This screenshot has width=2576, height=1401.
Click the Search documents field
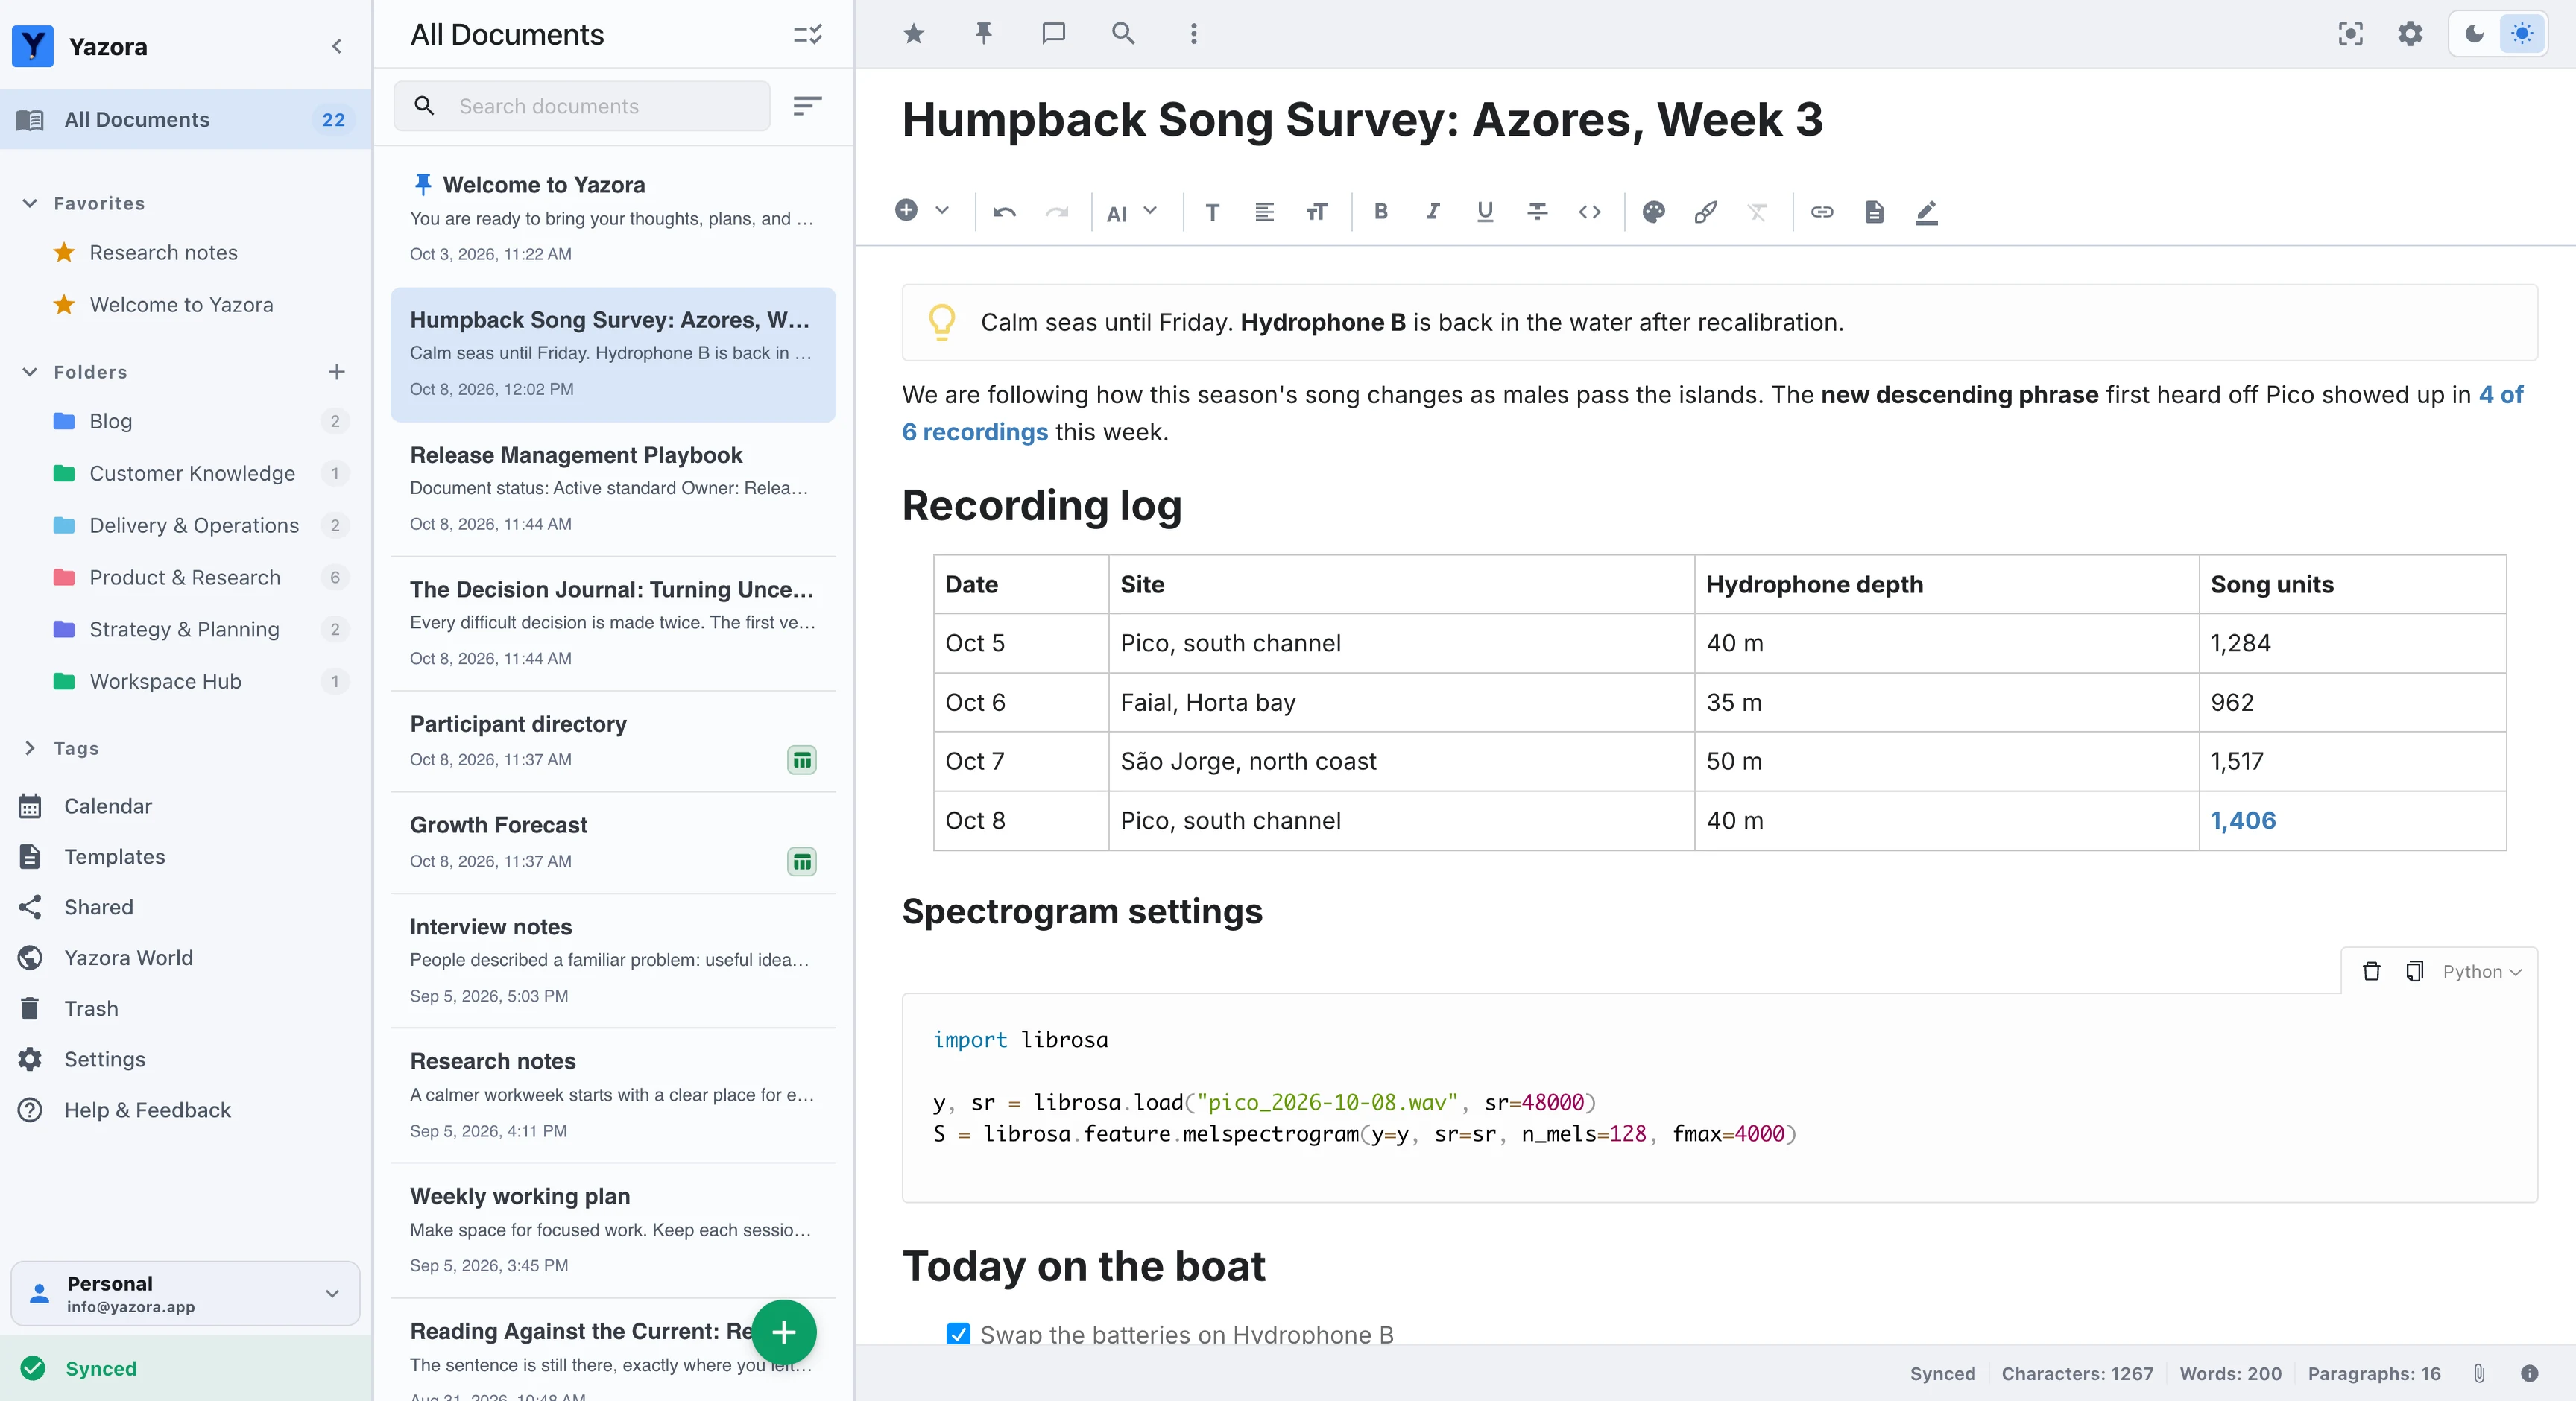click(x=582, y=106)
